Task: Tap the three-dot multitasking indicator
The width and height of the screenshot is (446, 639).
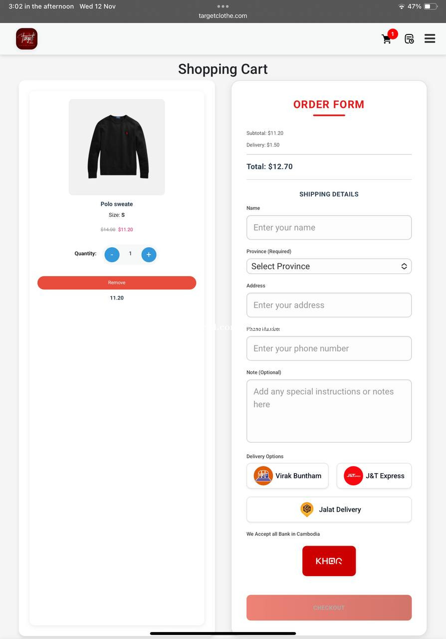Action: click(x=223, y=6)
